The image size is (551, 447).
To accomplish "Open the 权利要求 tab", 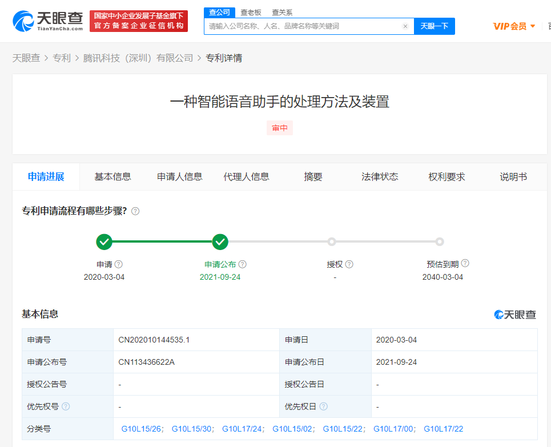I will pyautogui.click(x=447, y=177).
